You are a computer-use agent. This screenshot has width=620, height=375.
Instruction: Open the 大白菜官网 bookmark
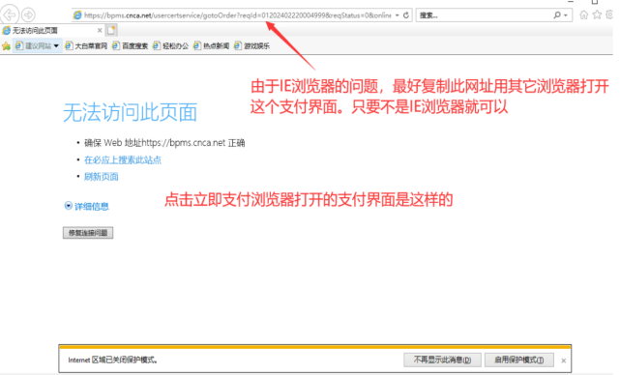pos(86,46)
